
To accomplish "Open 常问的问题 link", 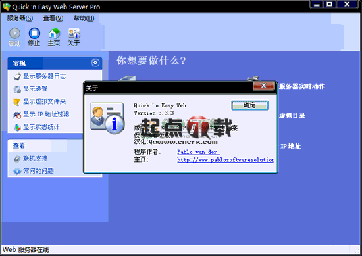I will (x=38, y=171).
